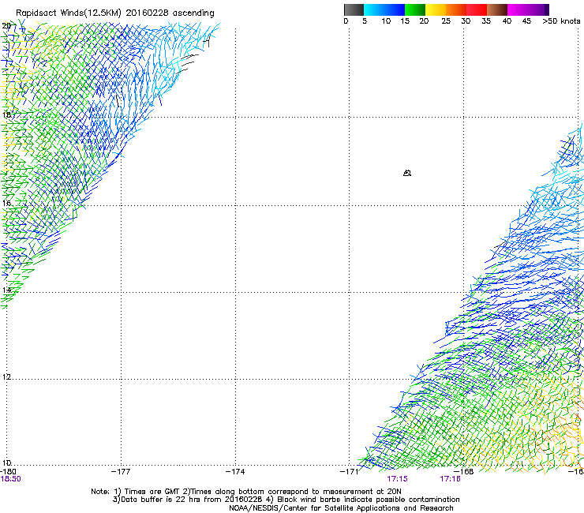Click the '18:50' purple time label
584x513 pixels.
(10, 479)
